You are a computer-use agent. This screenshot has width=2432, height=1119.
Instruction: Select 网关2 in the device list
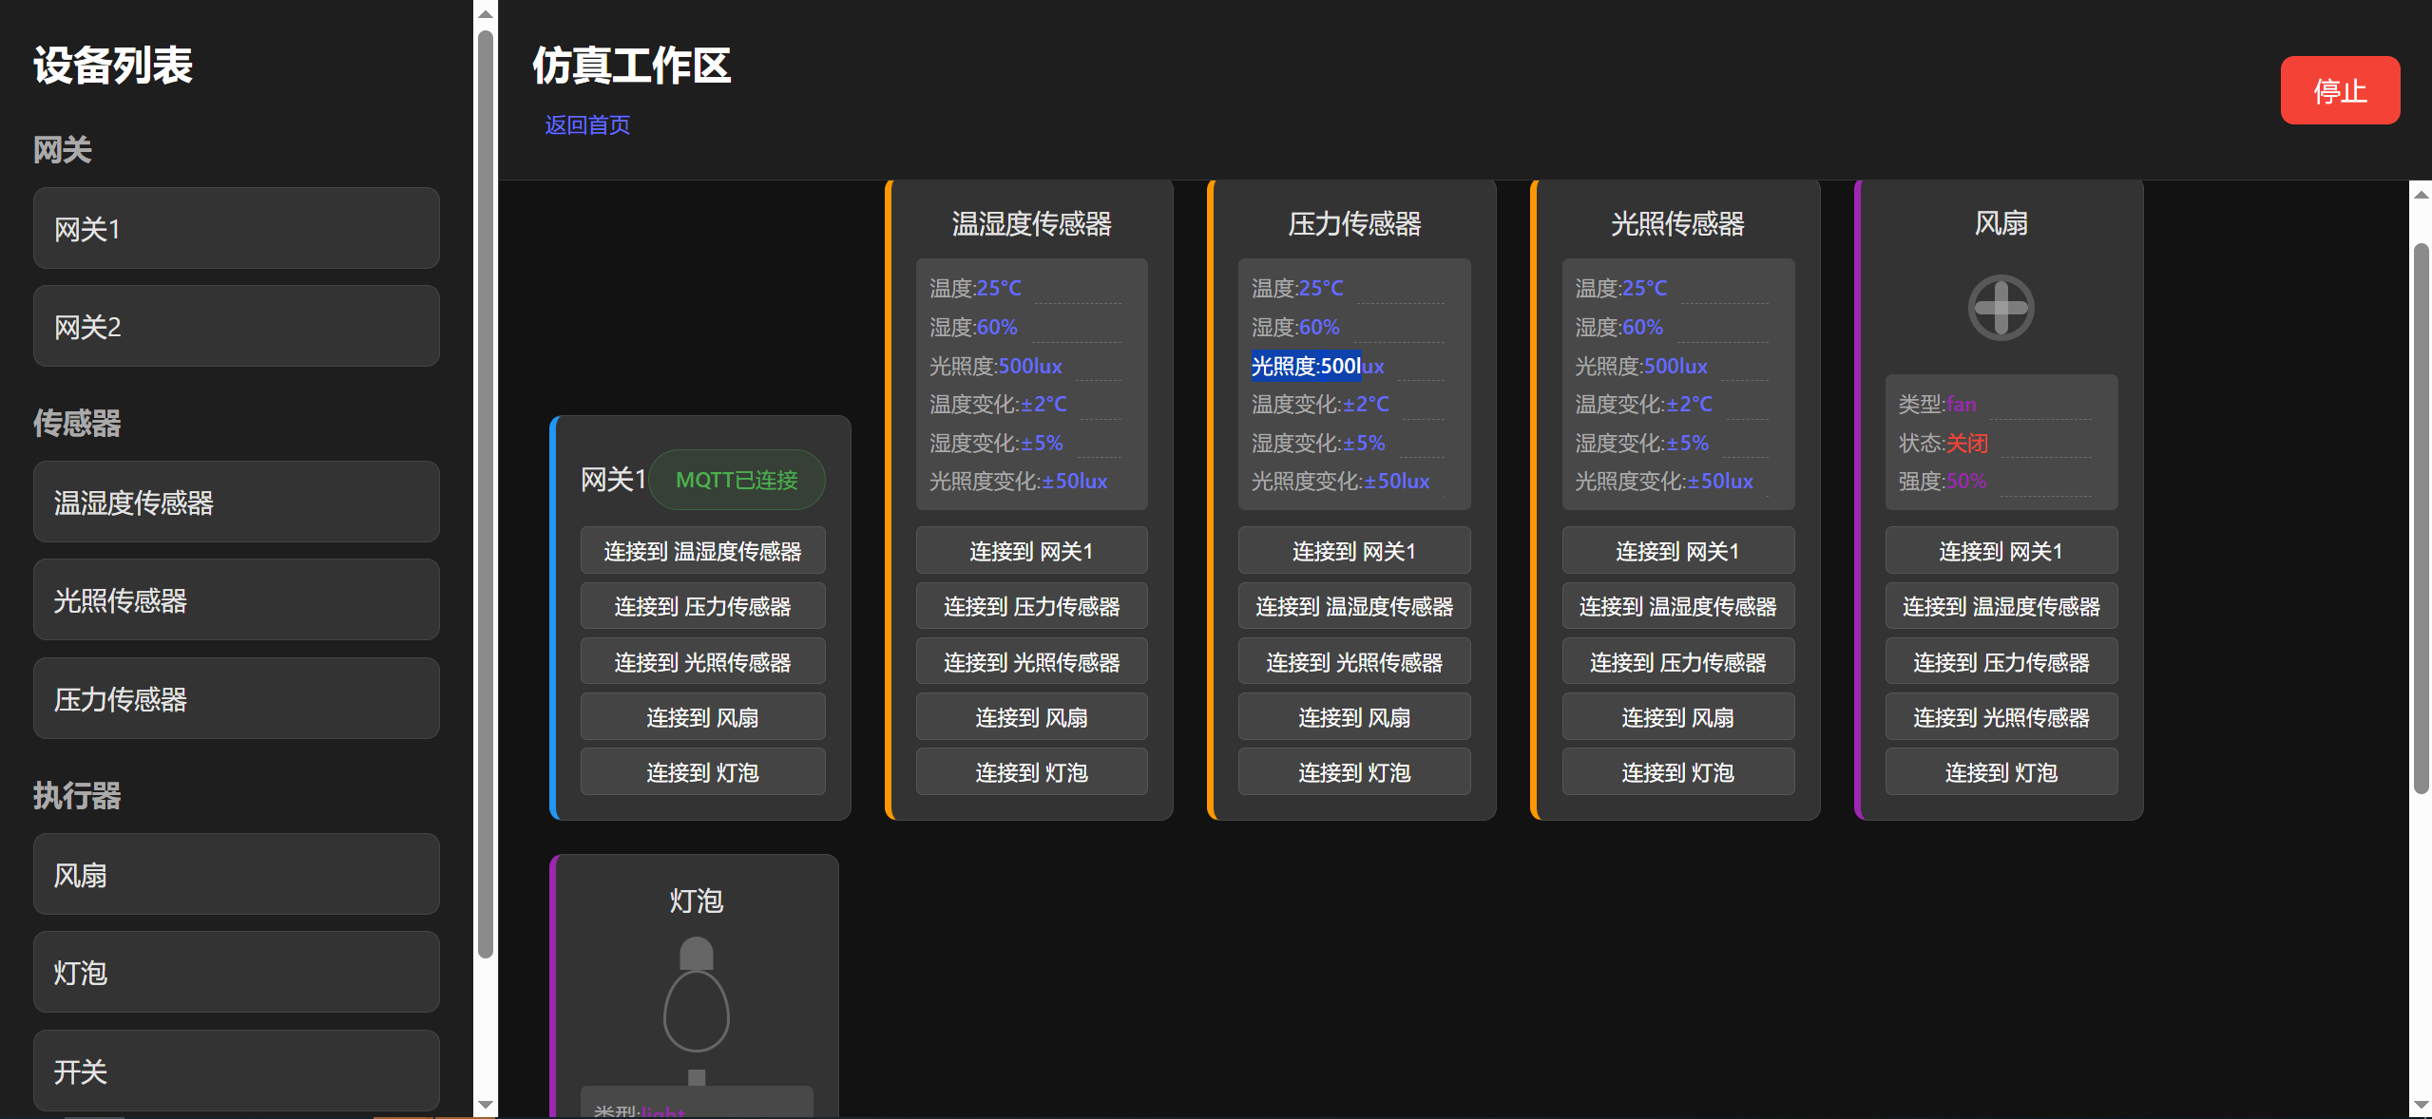pyautogui.click(x=236, y=327)
